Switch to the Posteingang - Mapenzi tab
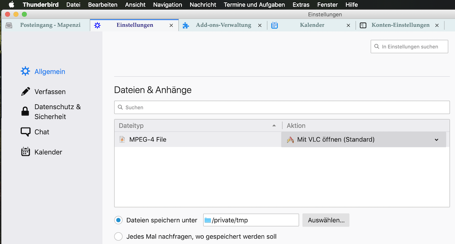Image resolution: width=455 pixels, height=244 pixels. pos(50,25)
